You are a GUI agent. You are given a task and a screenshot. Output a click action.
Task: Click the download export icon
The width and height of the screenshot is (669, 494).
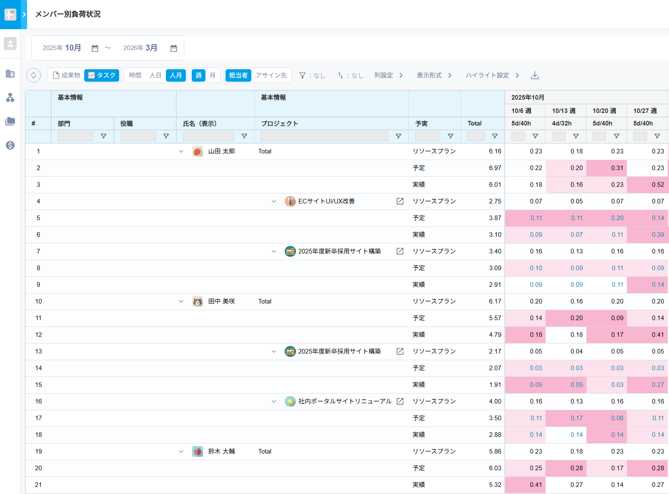pyautogui.click(x=535, y=75)
